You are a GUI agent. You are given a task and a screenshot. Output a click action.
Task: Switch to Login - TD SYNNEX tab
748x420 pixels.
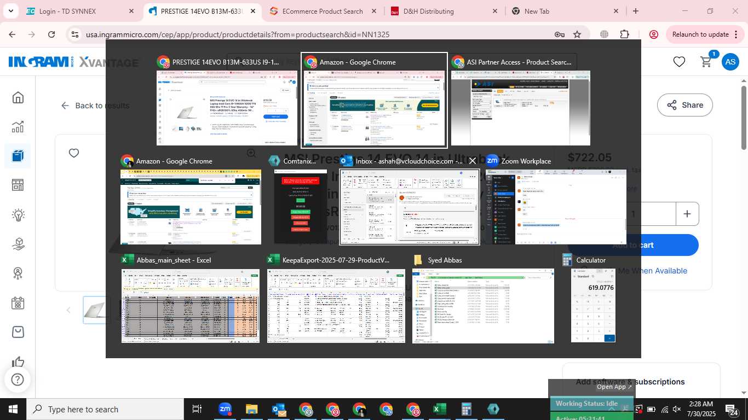pos(79,11)
